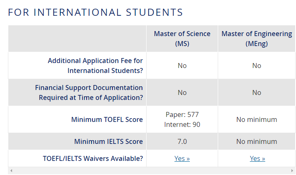Click MEng cell No for Financial Support Documentation
Viewport: 296px width, 175px height.
click(x=256, y=92)
